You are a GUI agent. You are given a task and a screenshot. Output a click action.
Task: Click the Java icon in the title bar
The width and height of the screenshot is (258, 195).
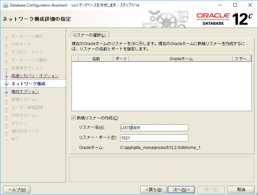coord(6,5)
